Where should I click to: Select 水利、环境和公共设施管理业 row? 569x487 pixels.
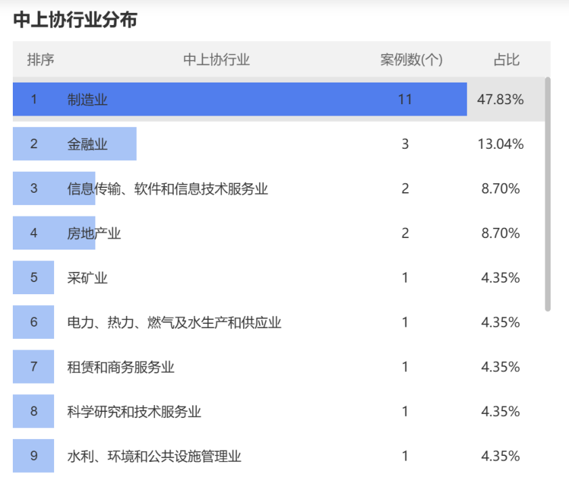tap(279, 456)
